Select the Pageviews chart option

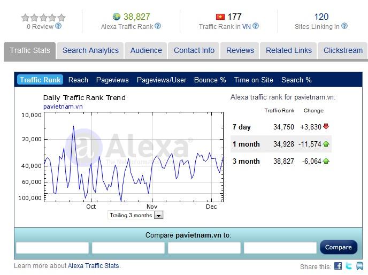(x=112, y=80)
